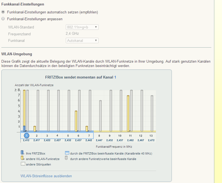The height and width of the screenshot is (183, 222).
Task: Click the 40 MHz influenced channels legend icon
Action: [x=67, y=153]
